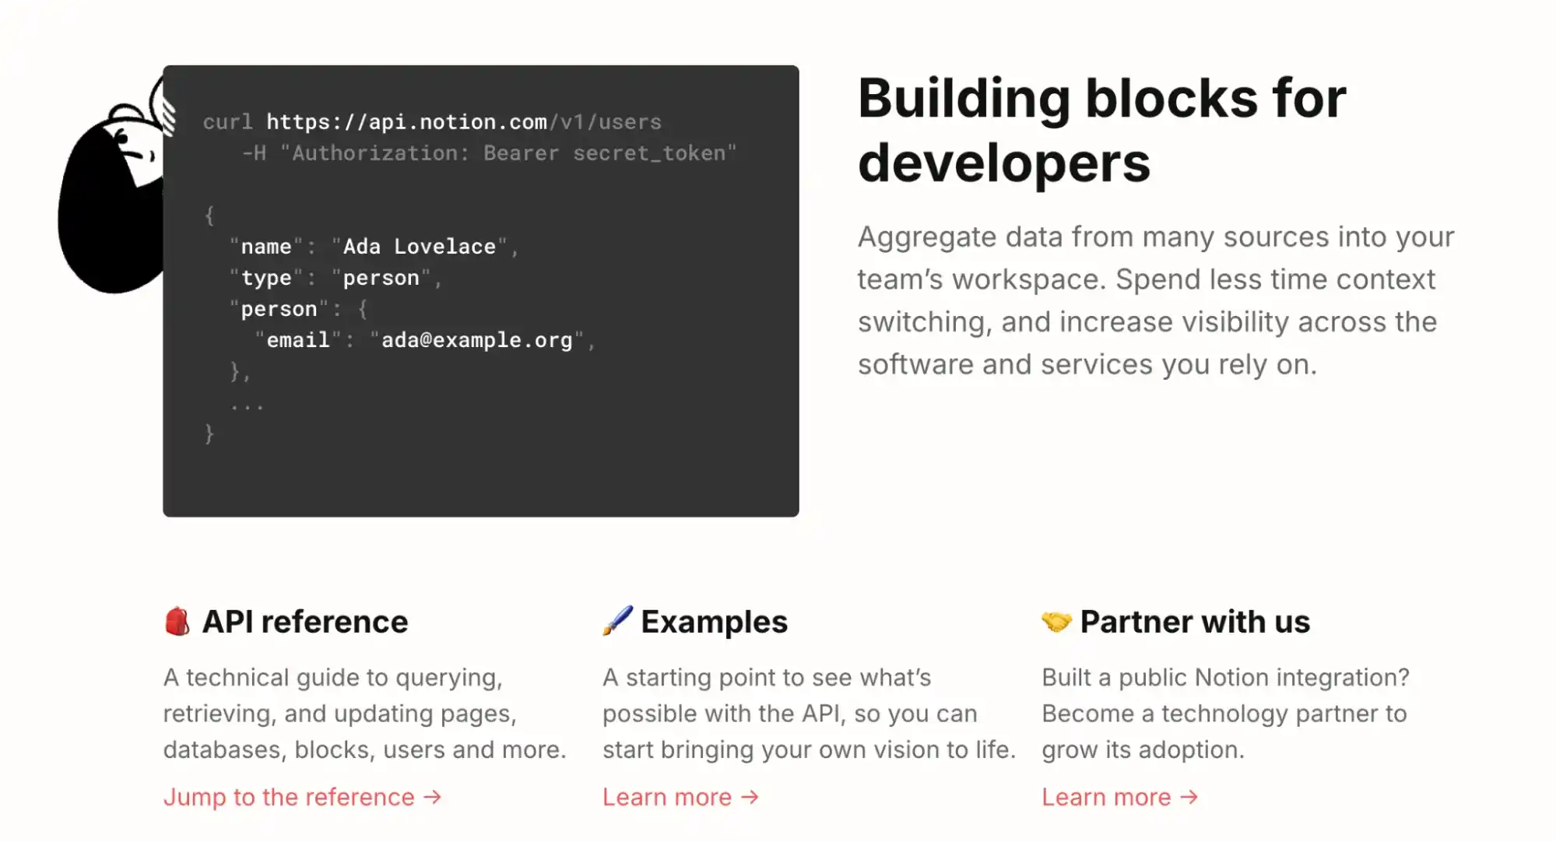
Task: Click the red backpack emoji icon
Action: coord(177,621)
